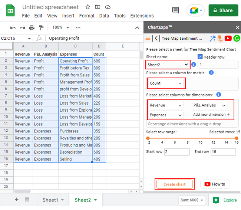Open the YouTube icon in ChartExpo header

pyautogui.click(x=228, y=38)
